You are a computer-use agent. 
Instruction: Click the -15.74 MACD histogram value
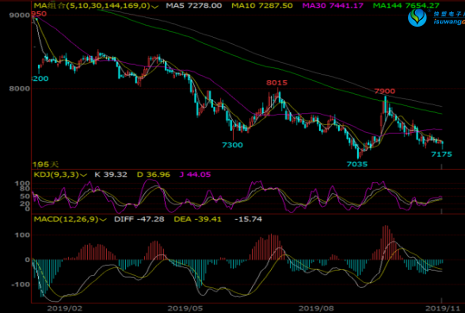248,219
